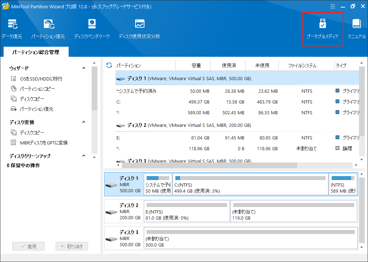The image size is (368, 262).
Task: Open the Manual (マニュアル) book icon
Action: coord(356,29)
